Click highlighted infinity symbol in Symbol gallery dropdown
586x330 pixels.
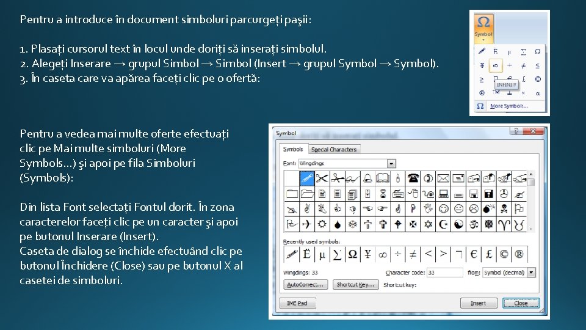[x=496, y=65]
